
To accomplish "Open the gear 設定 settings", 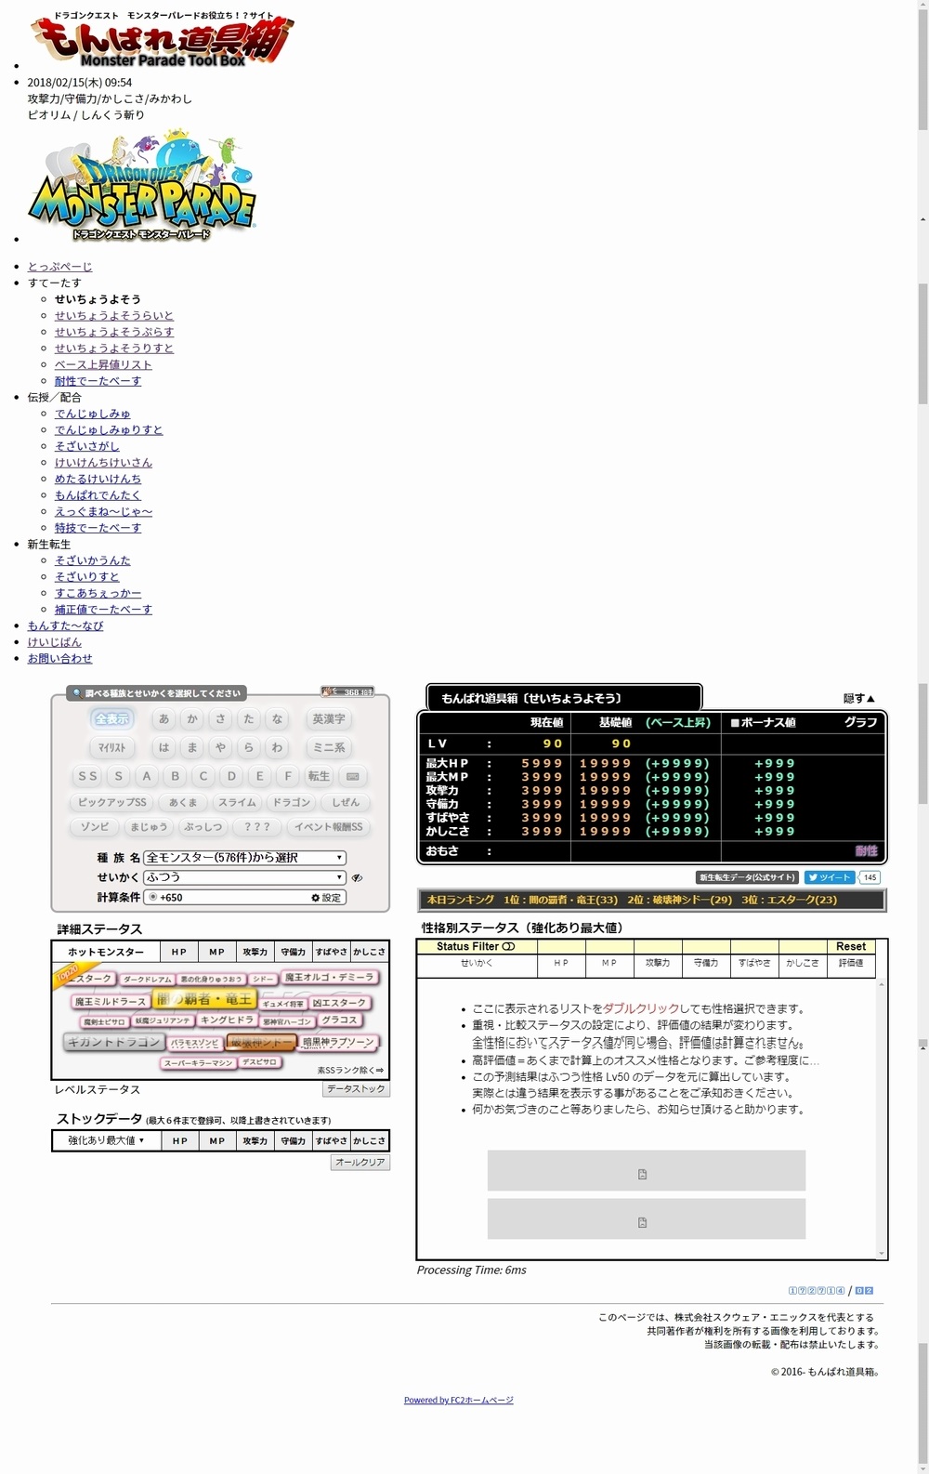I will pos(326,898).
